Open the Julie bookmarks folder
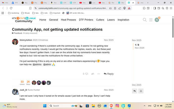Screen dimensions: 174x109 click(44, 13)
